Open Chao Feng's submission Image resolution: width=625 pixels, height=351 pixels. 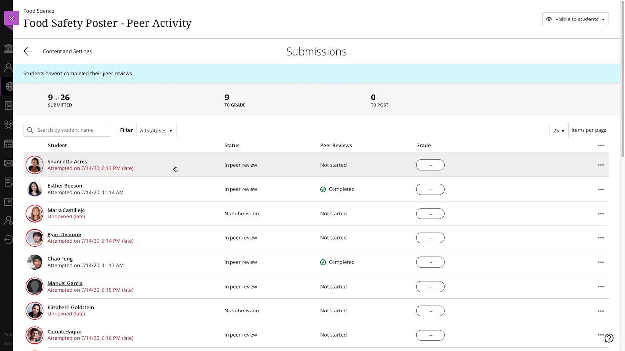pos(60,259)
